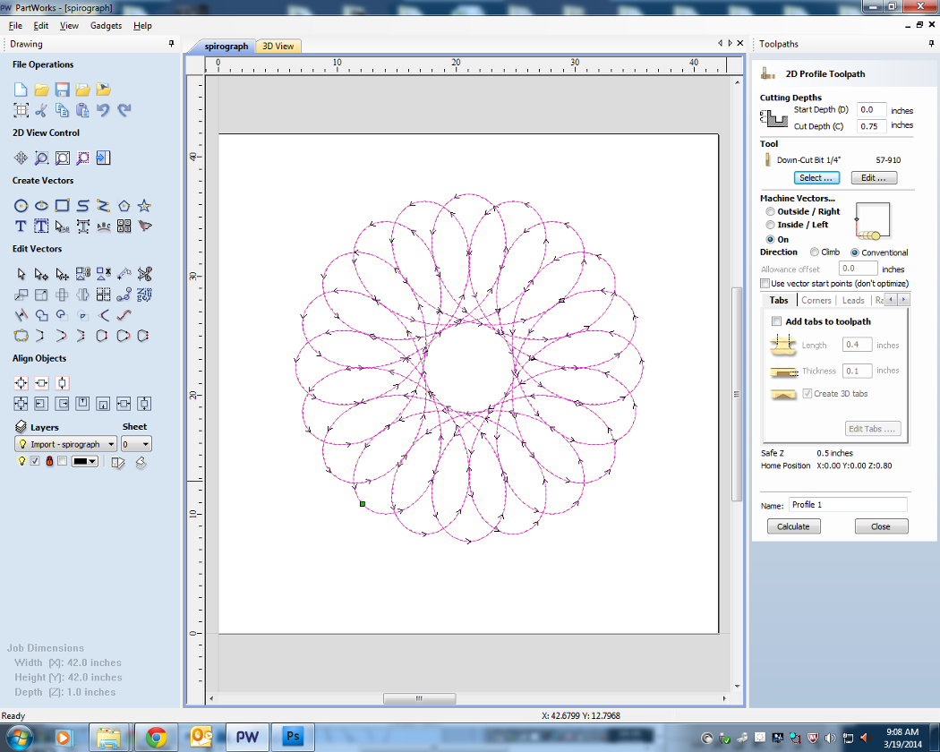This screenshot has width=940, height=752.
Task: Click the Chrome icon in the taskbar
Action: click(156, 737)
